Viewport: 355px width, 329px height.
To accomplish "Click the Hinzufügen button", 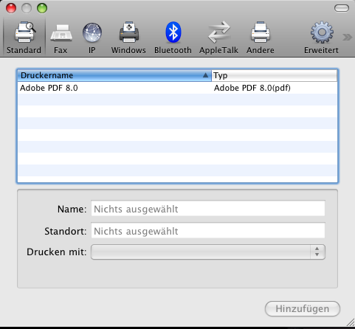I will point(303,308).
